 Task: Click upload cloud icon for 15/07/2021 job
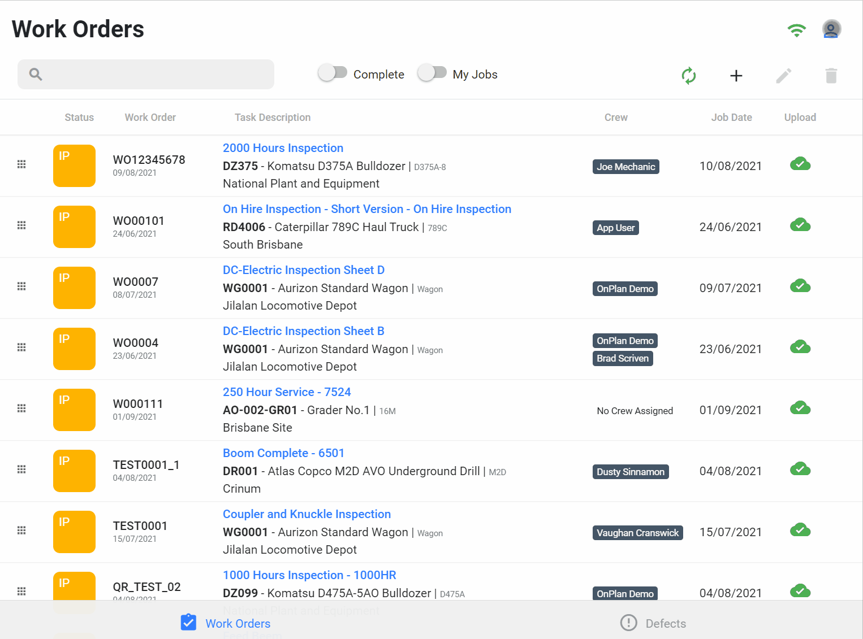(800, 530)
